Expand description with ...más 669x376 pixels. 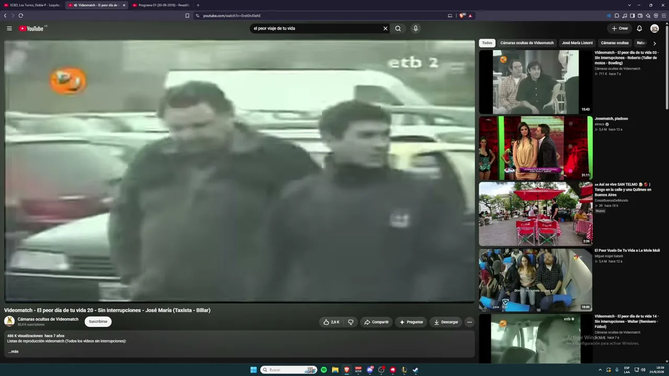point(14,351)
